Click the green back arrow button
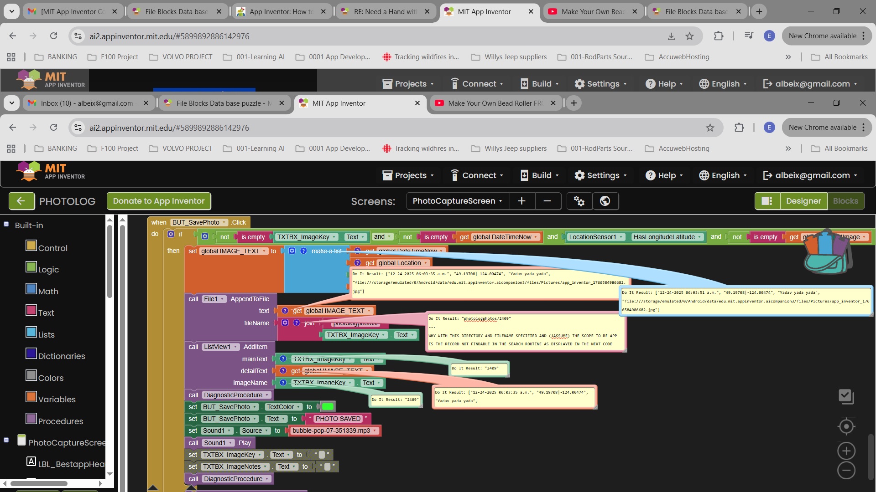The width and height of the screenshot is (876, 492). click(x=21, y=201)
